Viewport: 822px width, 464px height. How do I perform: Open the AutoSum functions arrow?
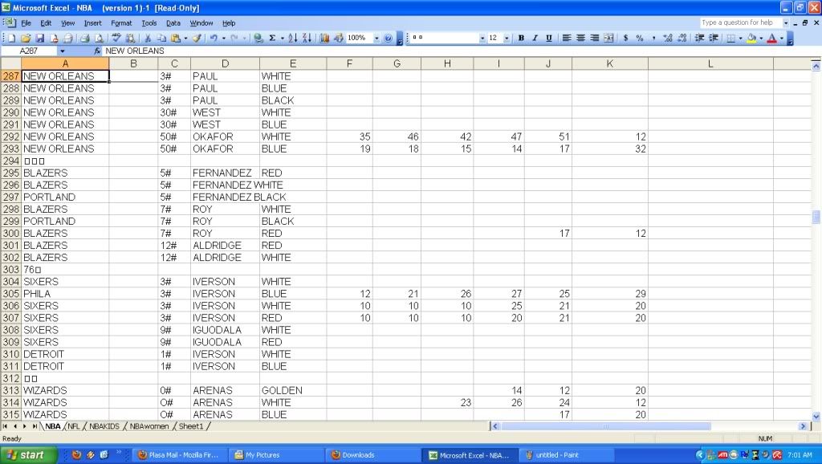tap(282, 39)
